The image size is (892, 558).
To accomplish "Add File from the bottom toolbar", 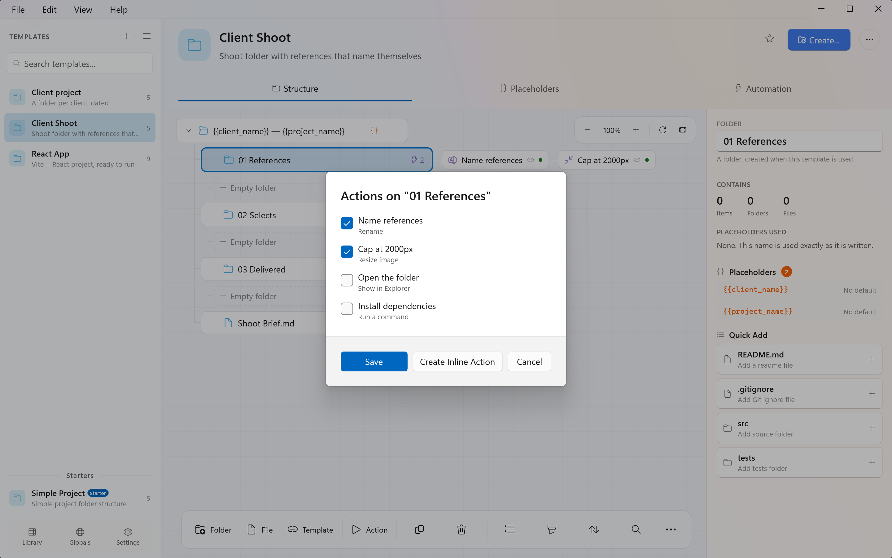I will [260, 529].
